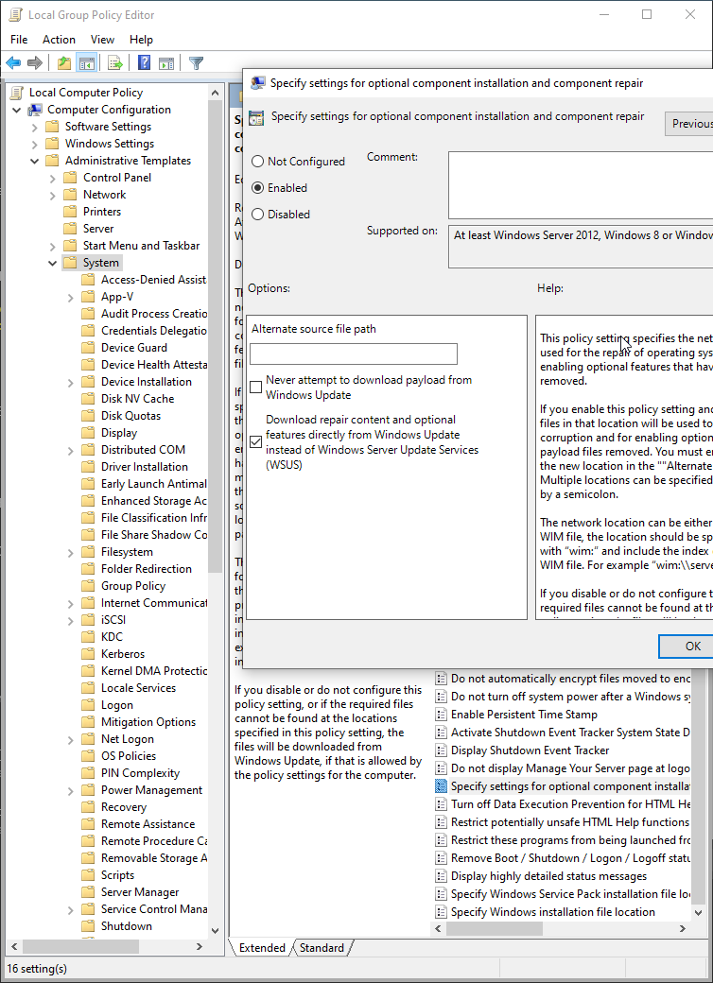
Task: Click the Forward arrow toolbar icon
Action: tap(35, 63)
